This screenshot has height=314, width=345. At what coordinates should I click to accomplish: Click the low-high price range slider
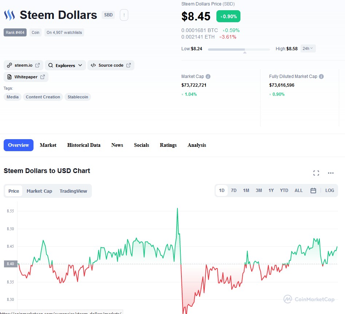[x=239, y=50]
